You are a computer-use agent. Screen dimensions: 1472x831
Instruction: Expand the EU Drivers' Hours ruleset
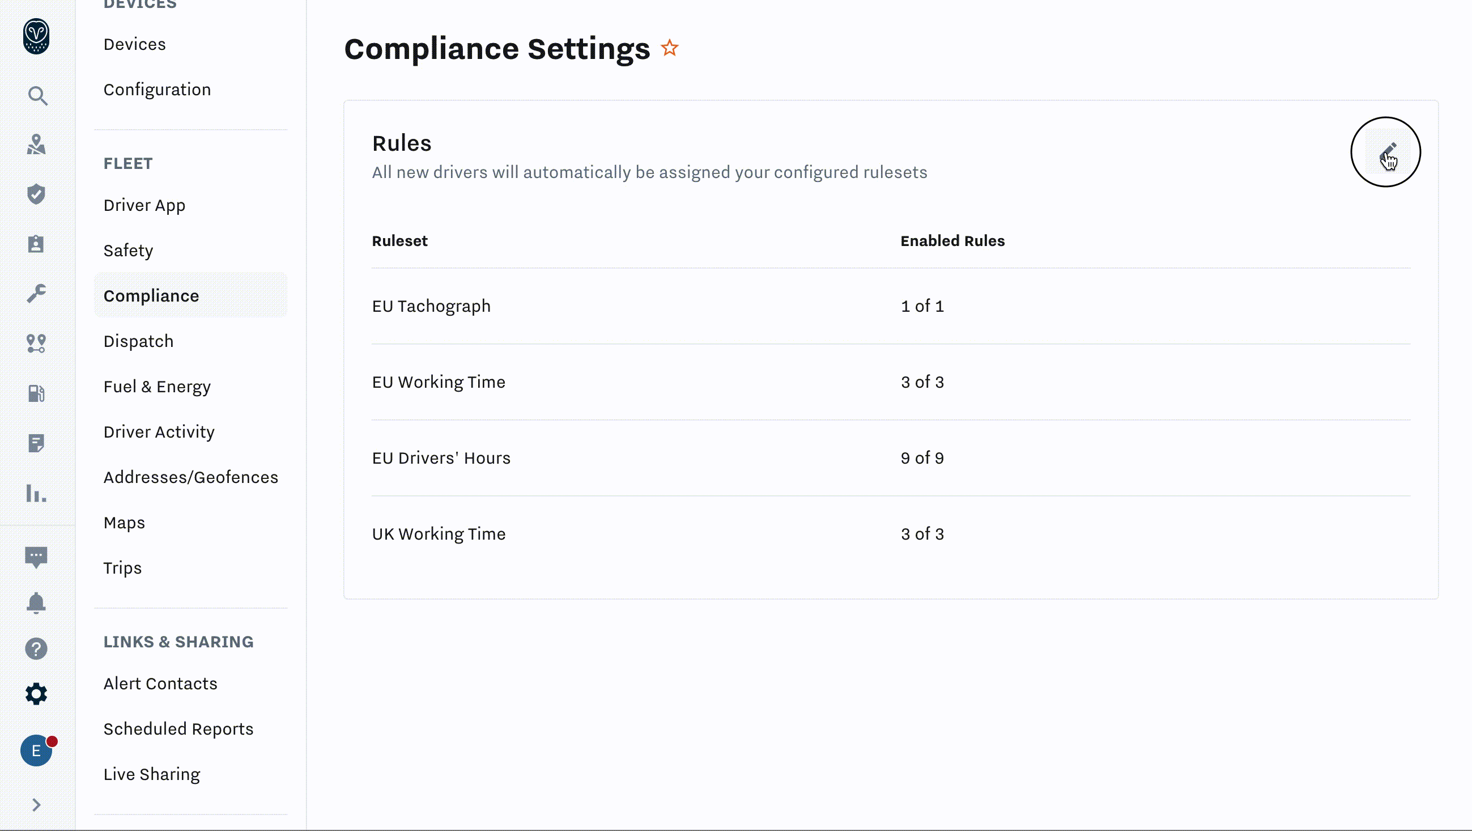[x=441, y=458]
